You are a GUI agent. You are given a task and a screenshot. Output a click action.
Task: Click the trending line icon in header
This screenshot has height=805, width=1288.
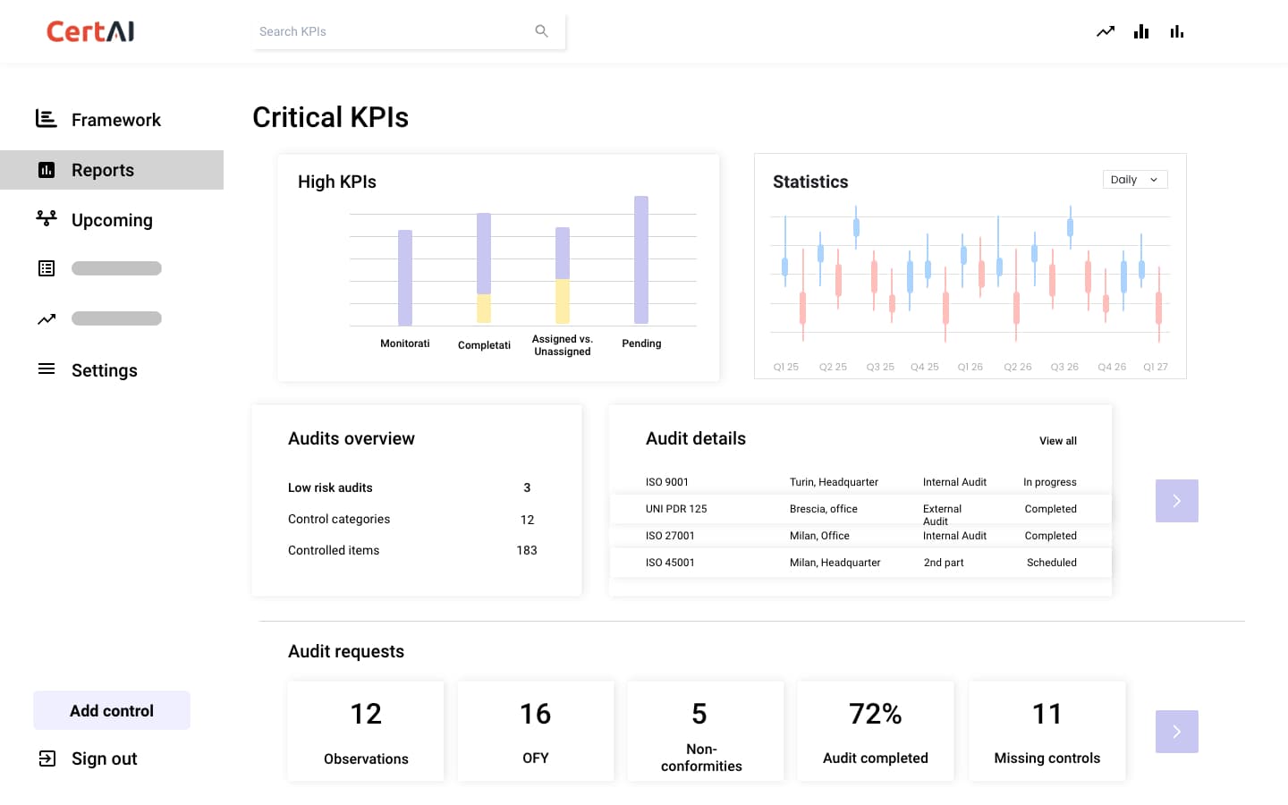coord(1106,31)
